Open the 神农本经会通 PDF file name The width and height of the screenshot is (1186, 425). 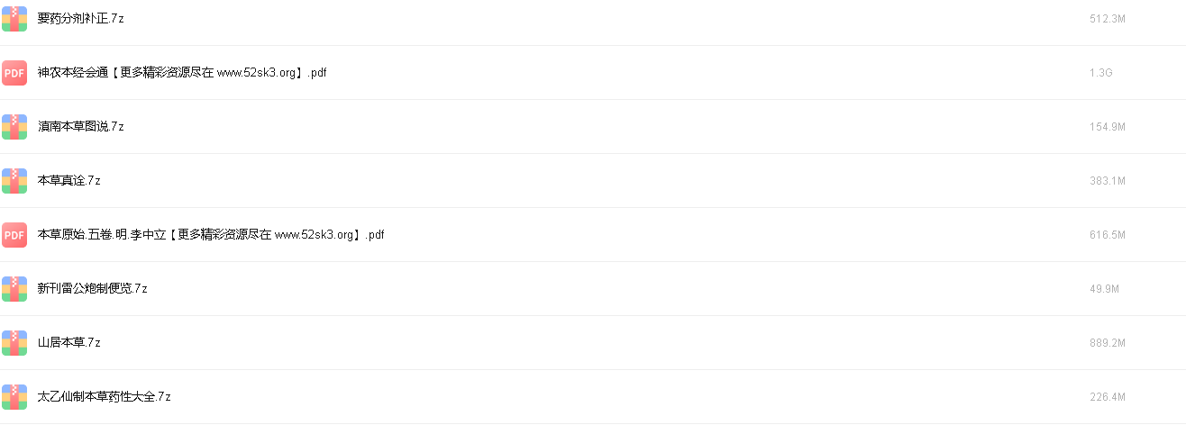point(182,73)
